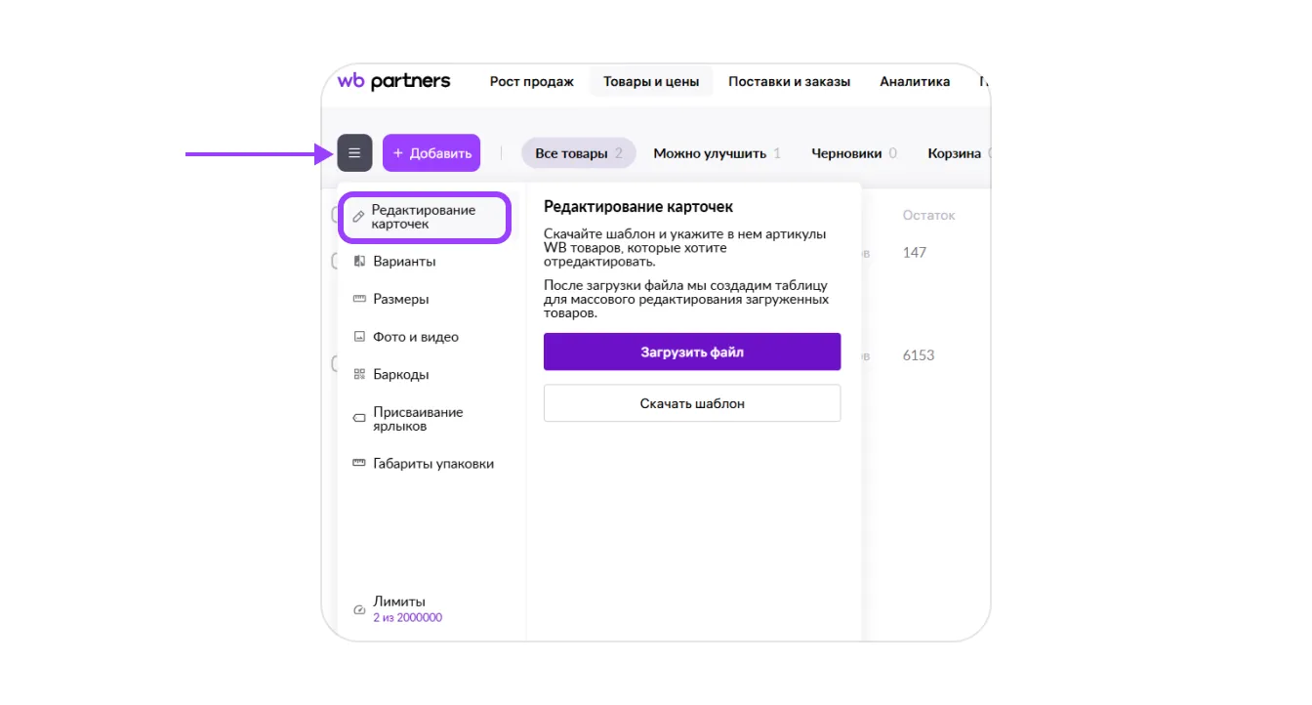Select the Габариты упаковки ruler icon
The height and width of the screenshot is (705, 1312).
359,464
